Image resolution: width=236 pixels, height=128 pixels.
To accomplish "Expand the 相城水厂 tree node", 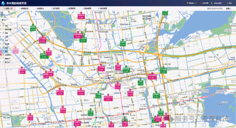I will click(x=1, y=59).
